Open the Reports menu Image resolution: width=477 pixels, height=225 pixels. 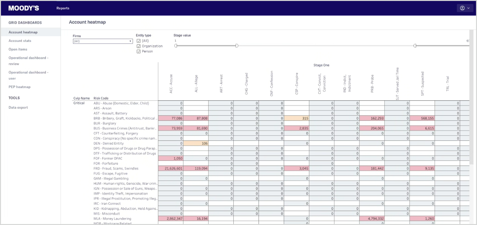pos(63,8)
